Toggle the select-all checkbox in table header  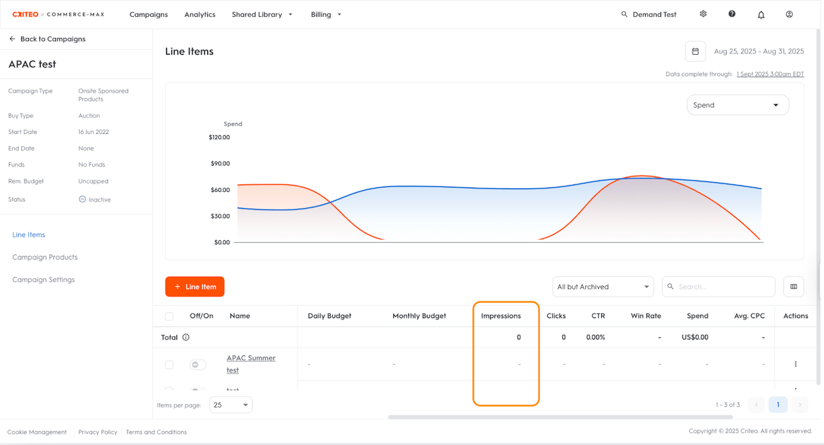pyautogui.click(x=169, y=316)
